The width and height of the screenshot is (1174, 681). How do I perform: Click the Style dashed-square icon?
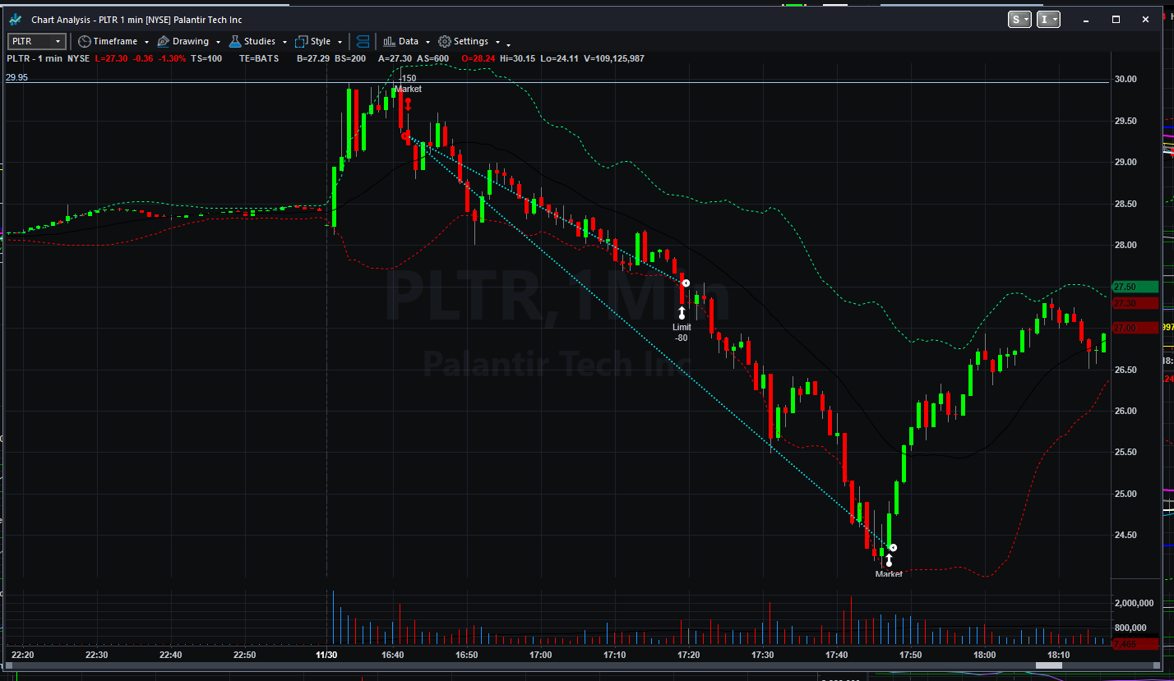301,41
